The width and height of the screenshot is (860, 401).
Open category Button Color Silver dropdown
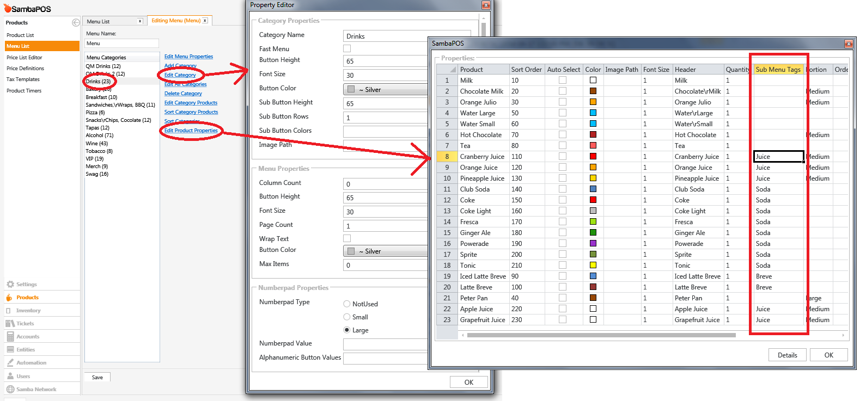(x=386, y=89)
